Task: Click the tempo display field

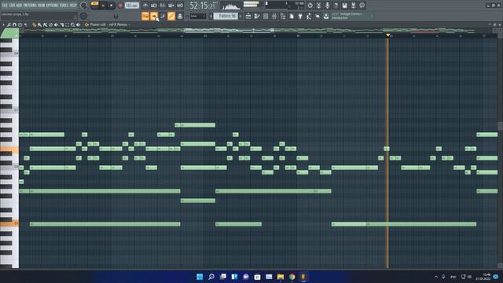Action: [x=132, y=6]
